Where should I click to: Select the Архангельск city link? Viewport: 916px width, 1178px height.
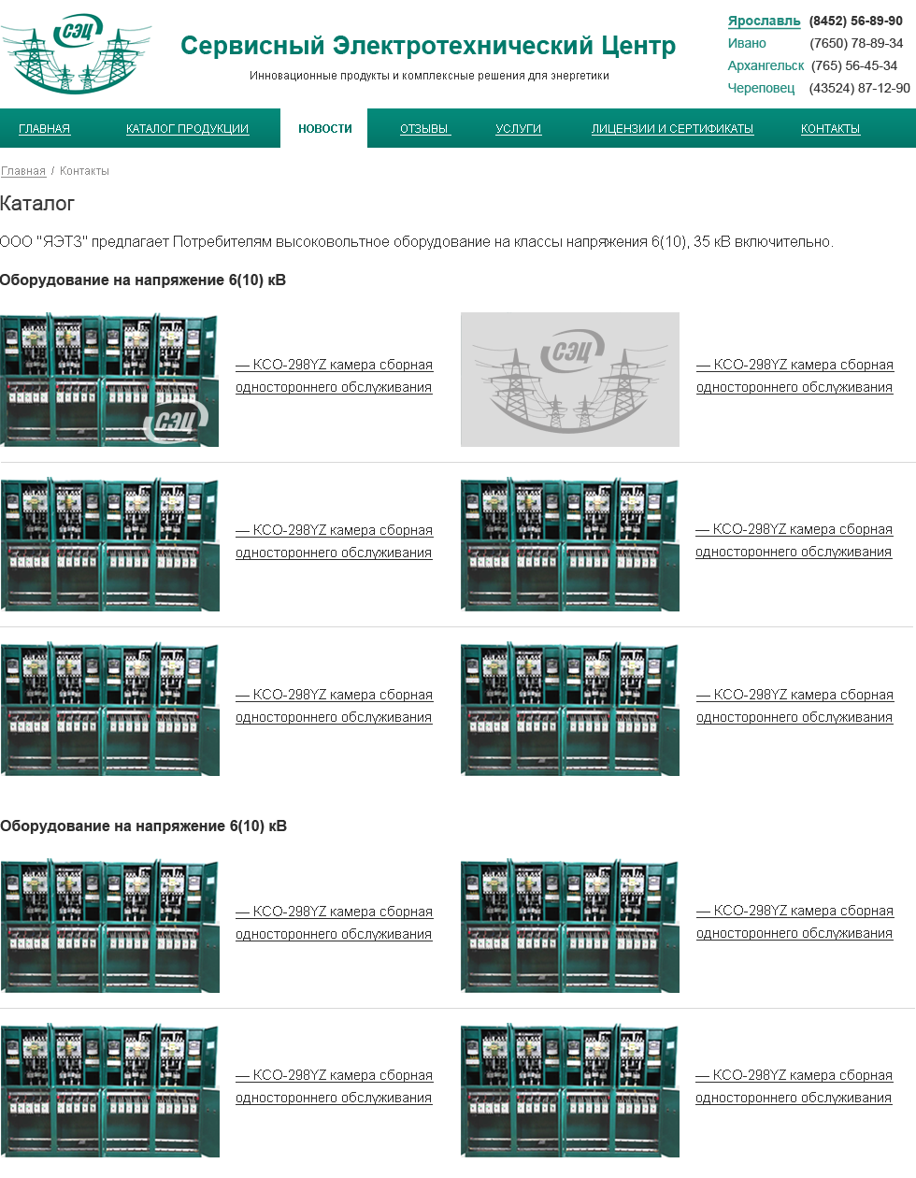[766, 65]
